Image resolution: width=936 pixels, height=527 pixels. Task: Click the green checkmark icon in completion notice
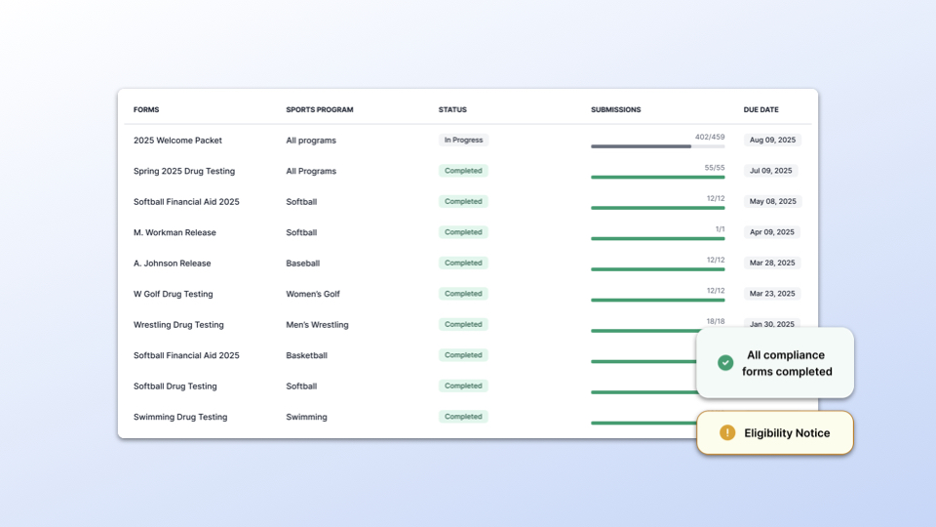(x=725, y=363)
